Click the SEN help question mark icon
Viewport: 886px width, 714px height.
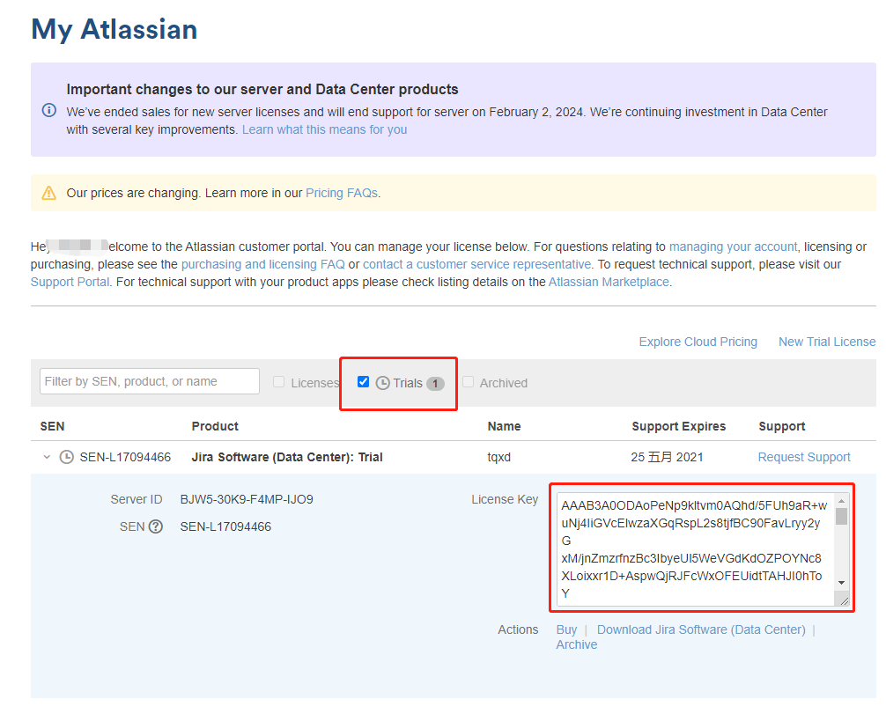[x=155, y=526]
